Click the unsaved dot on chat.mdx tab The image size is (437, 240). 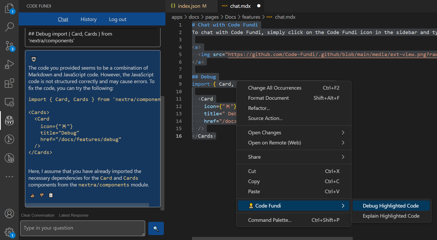(x=259, y=6)
